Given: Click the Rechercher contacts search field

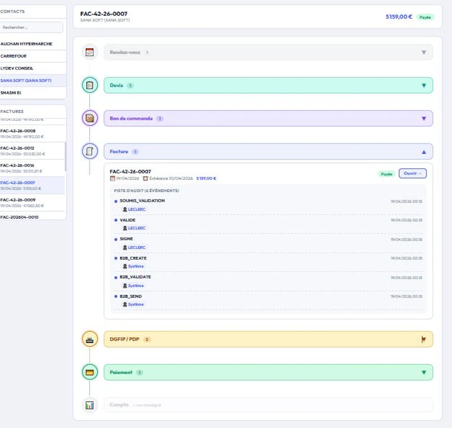Looking at the screenshot, I should tap(31, 27).
